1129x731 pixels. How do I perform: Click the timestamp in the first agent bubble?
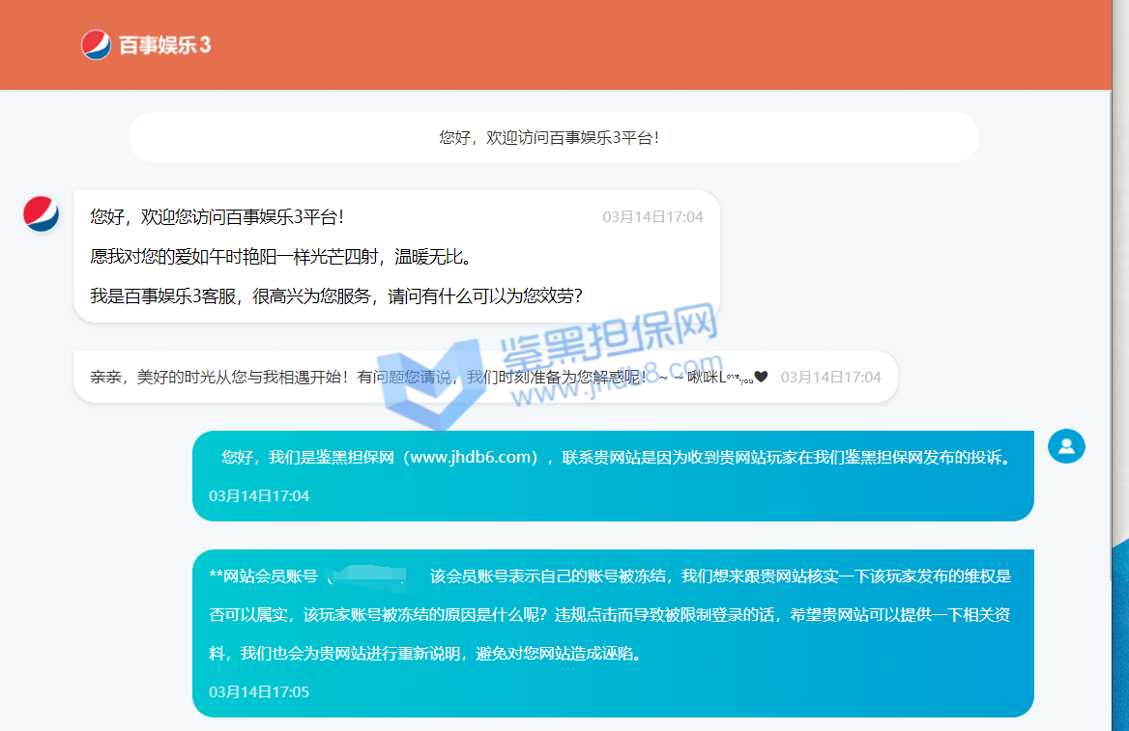pyautogui.click(x=652, y=217)
